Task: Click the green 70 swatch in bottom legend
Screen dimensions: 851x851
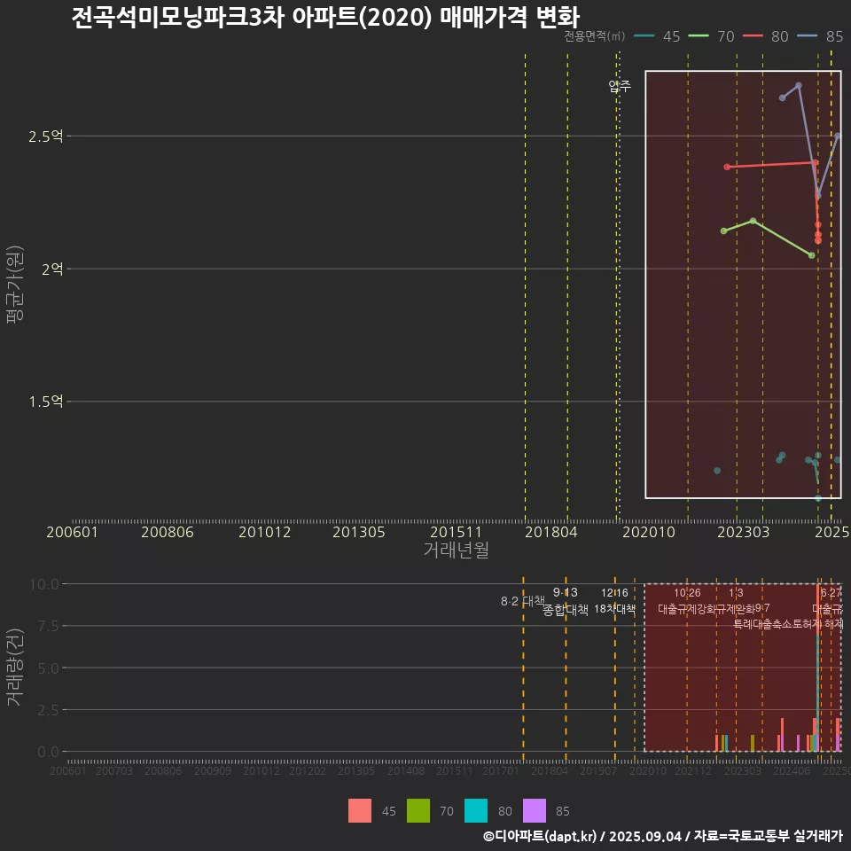Action: [x=418, y=810]
